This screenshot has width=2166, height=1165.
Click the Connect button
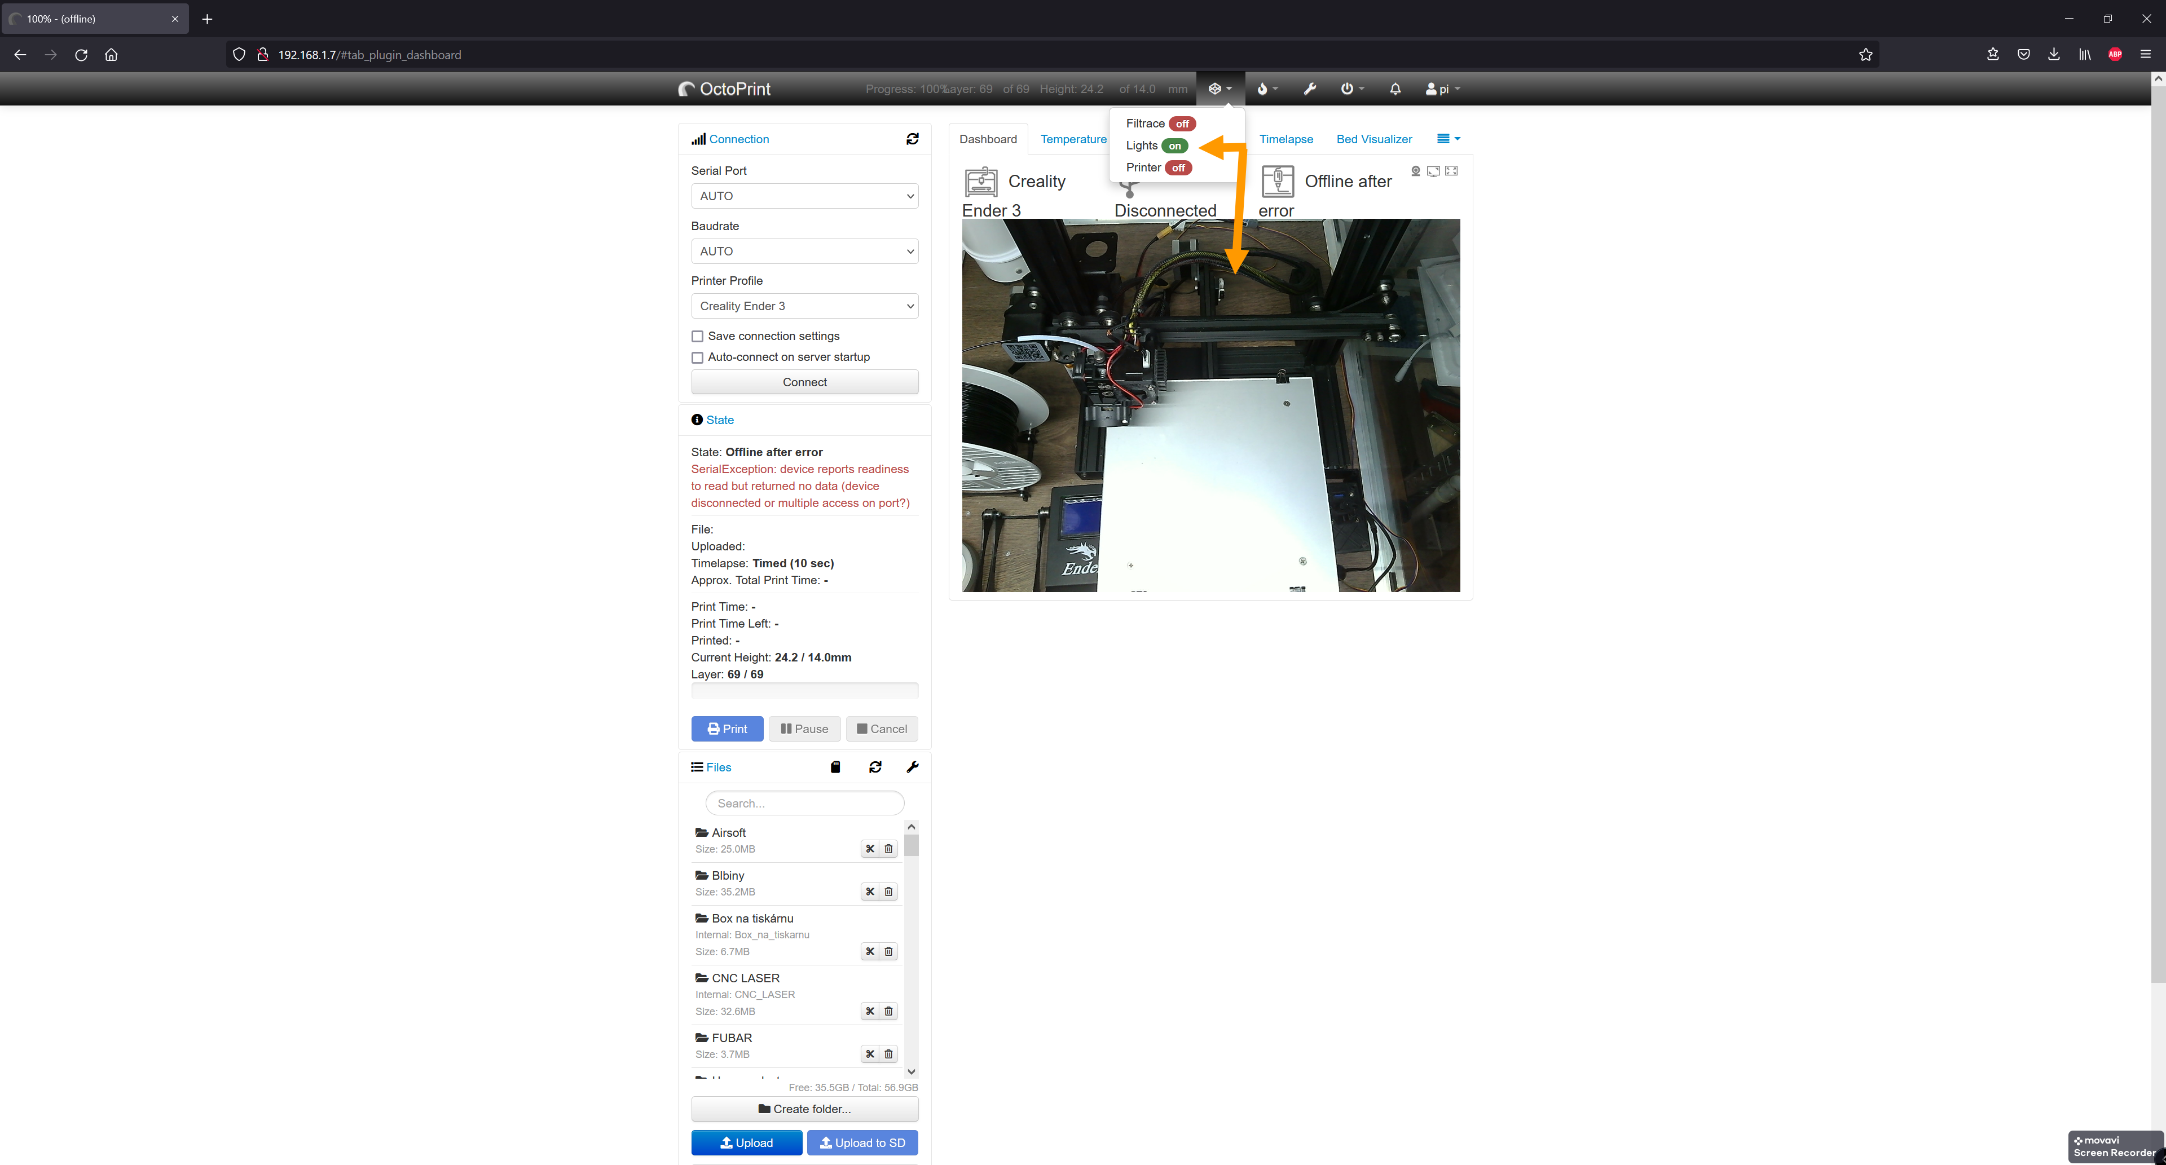805,382
